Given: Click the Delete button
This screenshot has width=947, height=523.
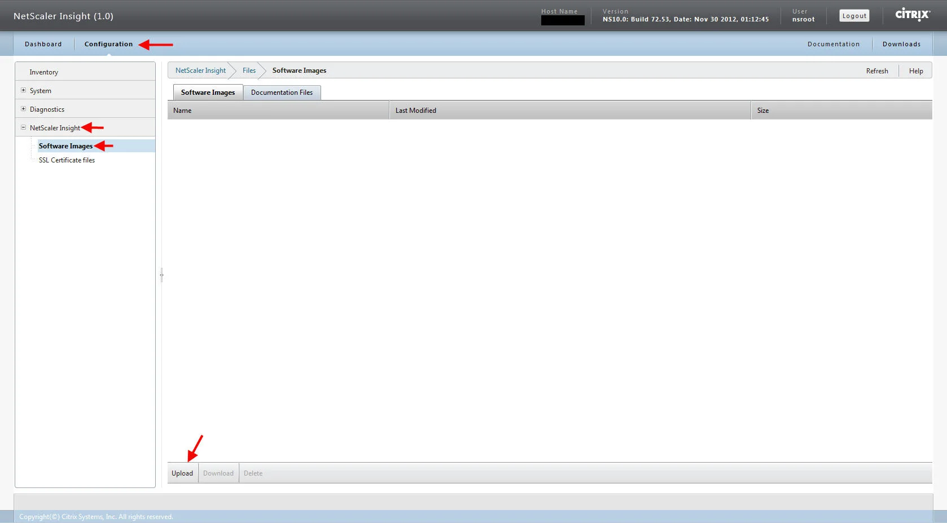Looking at the screenshot, I should [253, 473].
